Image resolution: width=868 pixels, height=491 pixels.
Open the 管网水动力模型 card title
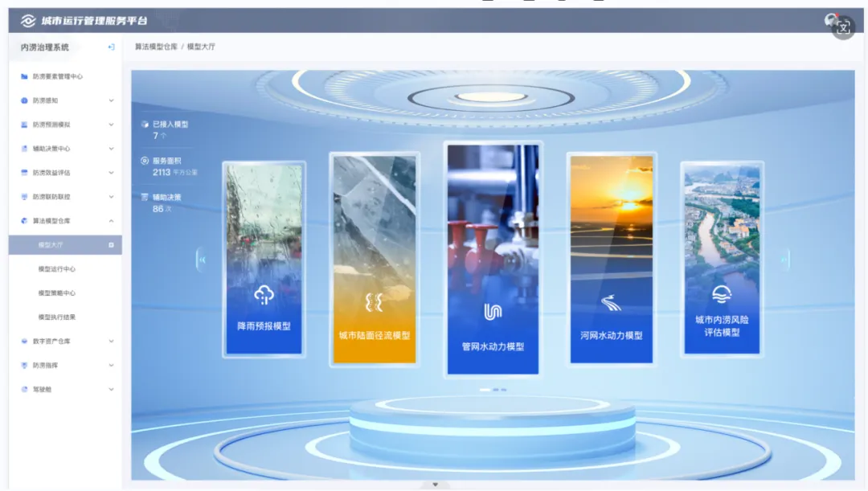tap(493, 346)
